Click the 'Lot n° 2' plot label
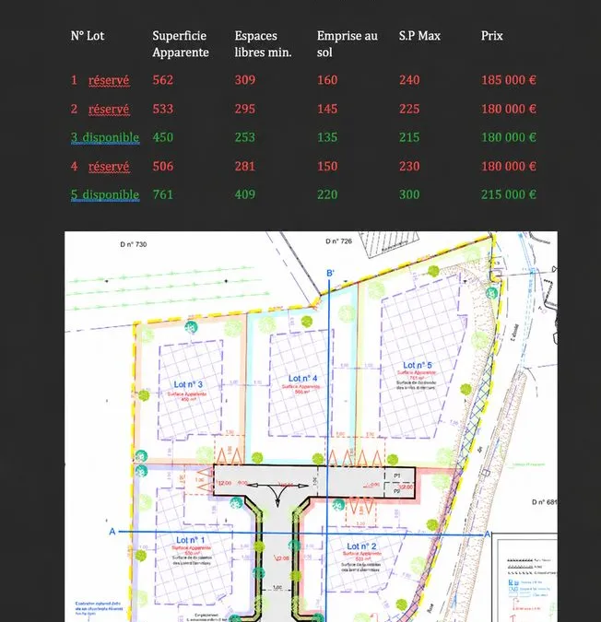Screen dimensions: 601x622 coord(361,546)
